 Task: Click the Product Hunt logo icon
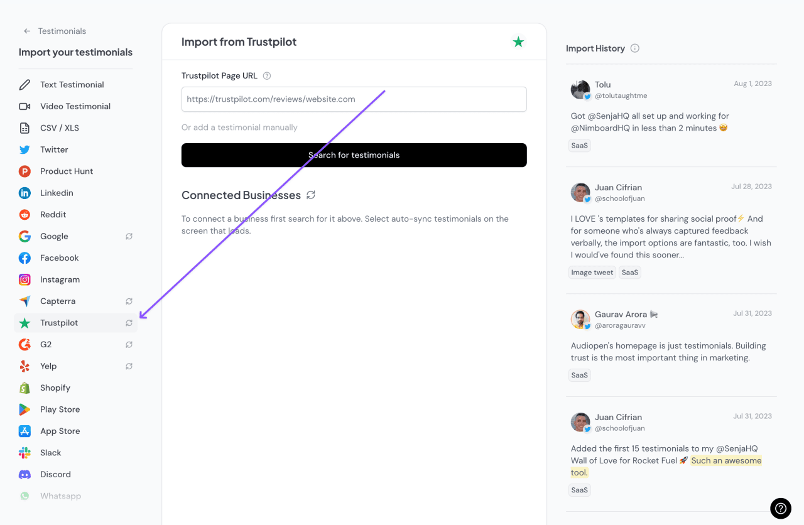[24, 171]
